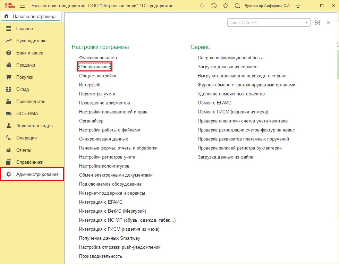Open Настройки работы с файлами
339x264 pixels.
pos(109,130)
